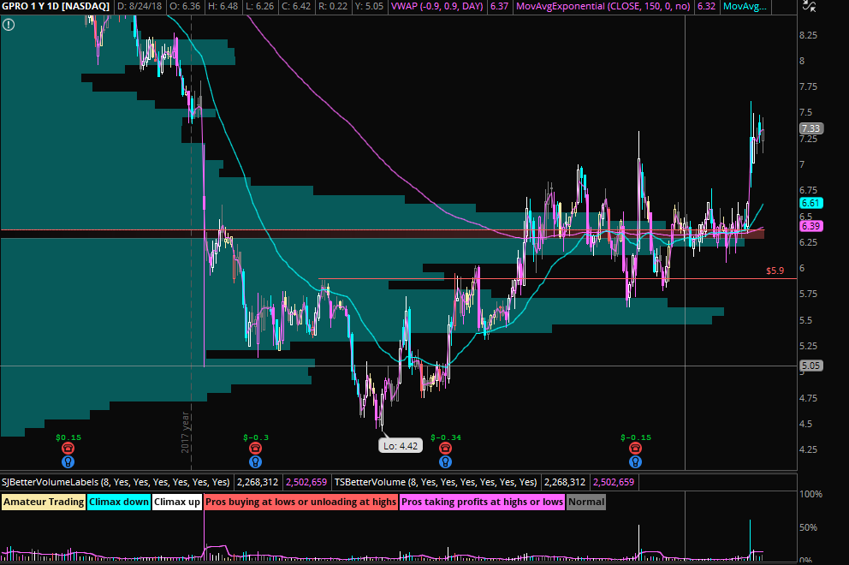The height and width of the screenshot is (565, 849).
Task: Click the SJBetterVolumeLabels study title
Action: (116, 482)
